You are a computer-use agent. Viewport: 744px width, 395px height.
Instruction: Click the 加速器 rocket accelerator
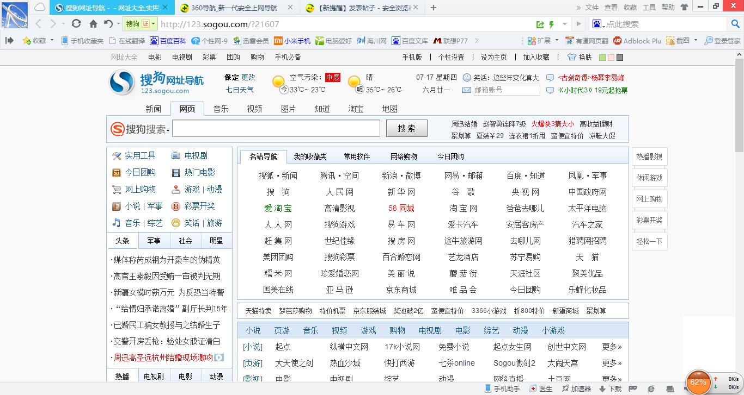(576, 389)
